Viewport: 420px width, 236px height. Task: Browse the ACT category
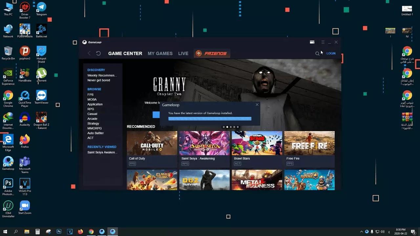pos(91,138)
